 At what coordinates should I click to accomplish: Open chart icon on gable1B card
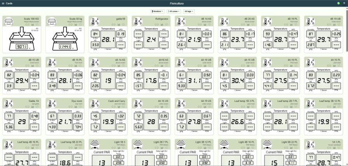(119, 24)
